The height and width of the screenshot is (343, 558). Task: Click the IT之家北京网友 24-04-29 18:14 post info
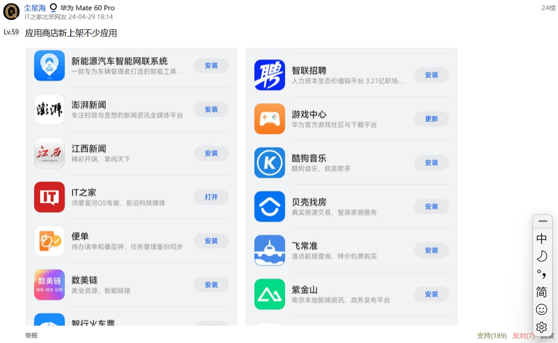pyautogui.click(x=69, y=17)
